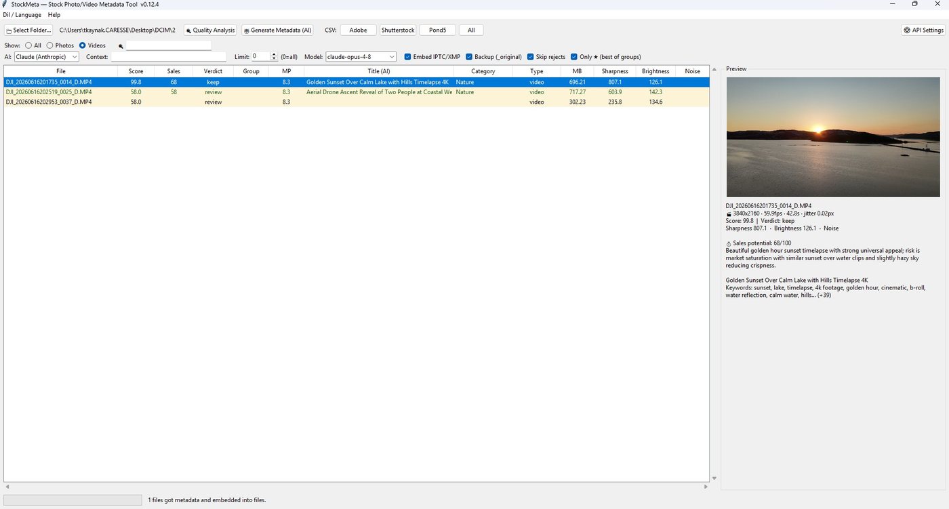Screen dimensions: 949x509
Task: Sort by the File column header
Action: (61, 71)
